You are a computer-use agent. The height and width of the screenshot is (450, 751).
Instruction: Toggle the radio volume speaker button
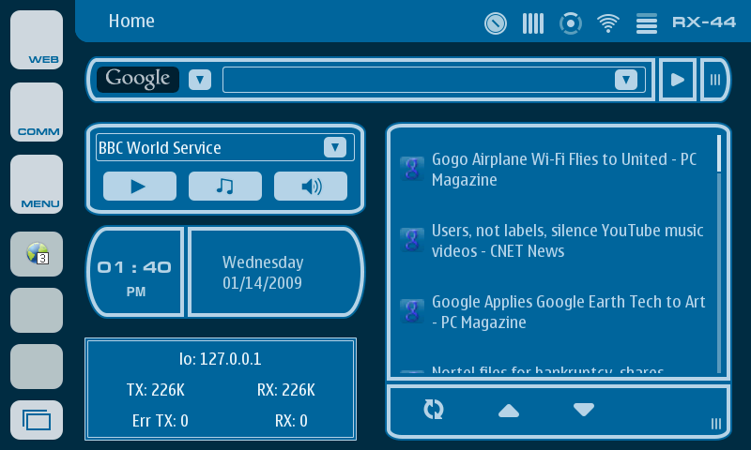coord(311,187)
